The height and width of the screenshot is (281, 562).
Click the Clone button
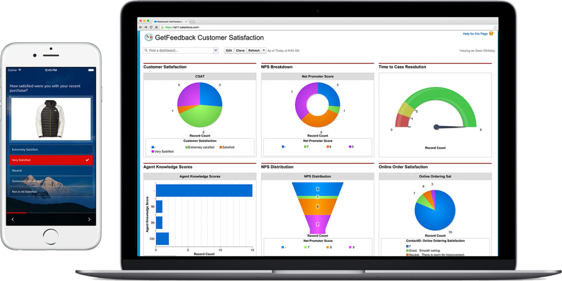click(x=240, y=50)
